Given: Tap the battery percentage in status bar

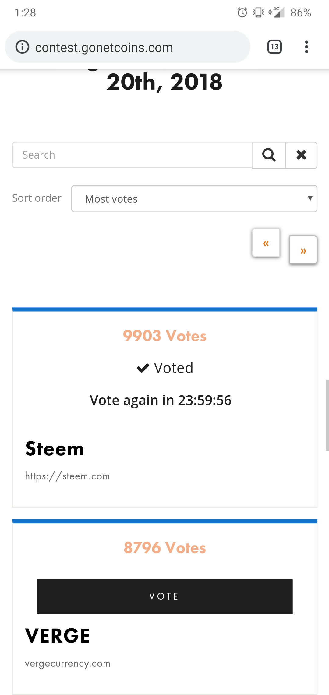Looking at the screenshot, I should point(300,13).
